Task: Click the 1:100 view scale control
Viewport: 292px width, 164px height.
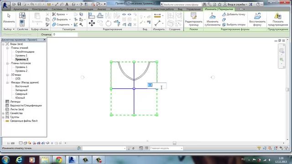Action: pos(11,143)
